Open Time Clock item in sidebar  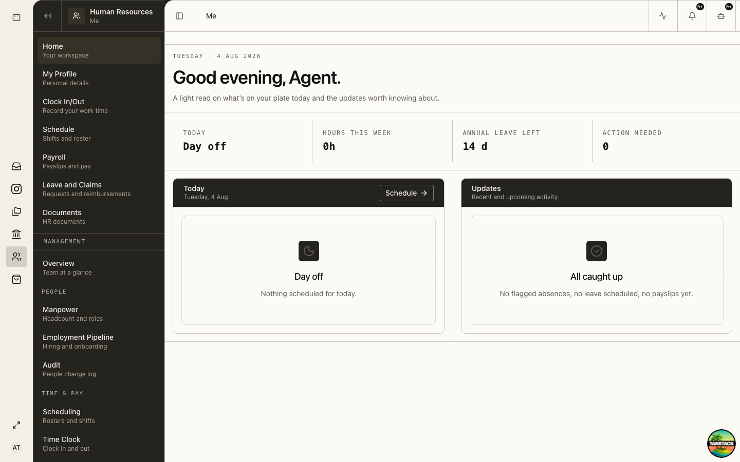coord(99,444)
